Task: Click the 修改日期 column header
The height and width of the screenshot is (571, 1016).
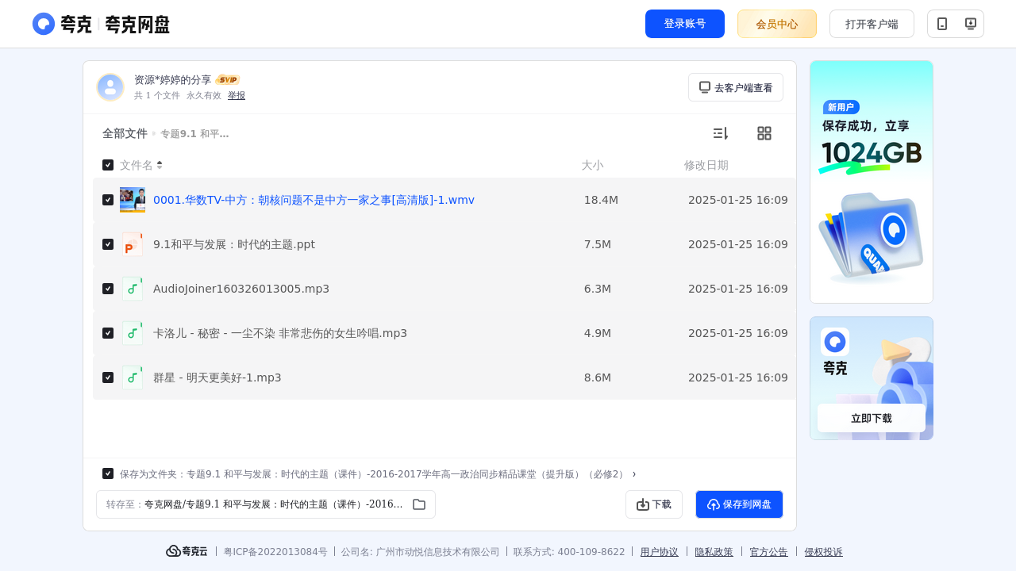Action: tap(706, 165)
